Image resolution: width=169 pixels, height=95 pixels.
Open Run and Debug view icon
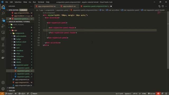point(3,26)
